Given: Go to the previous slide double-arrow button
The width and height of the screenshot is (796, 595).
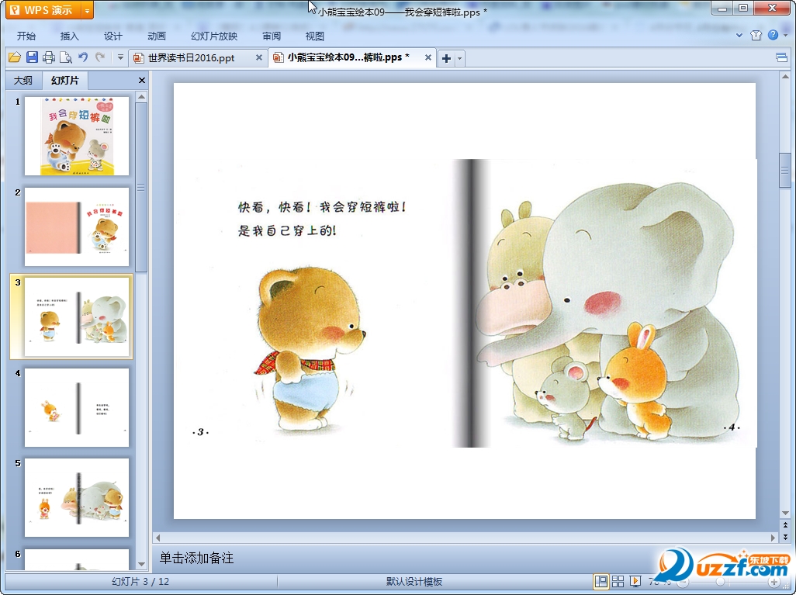Looking at the screenshot, I should click(785, 525).
